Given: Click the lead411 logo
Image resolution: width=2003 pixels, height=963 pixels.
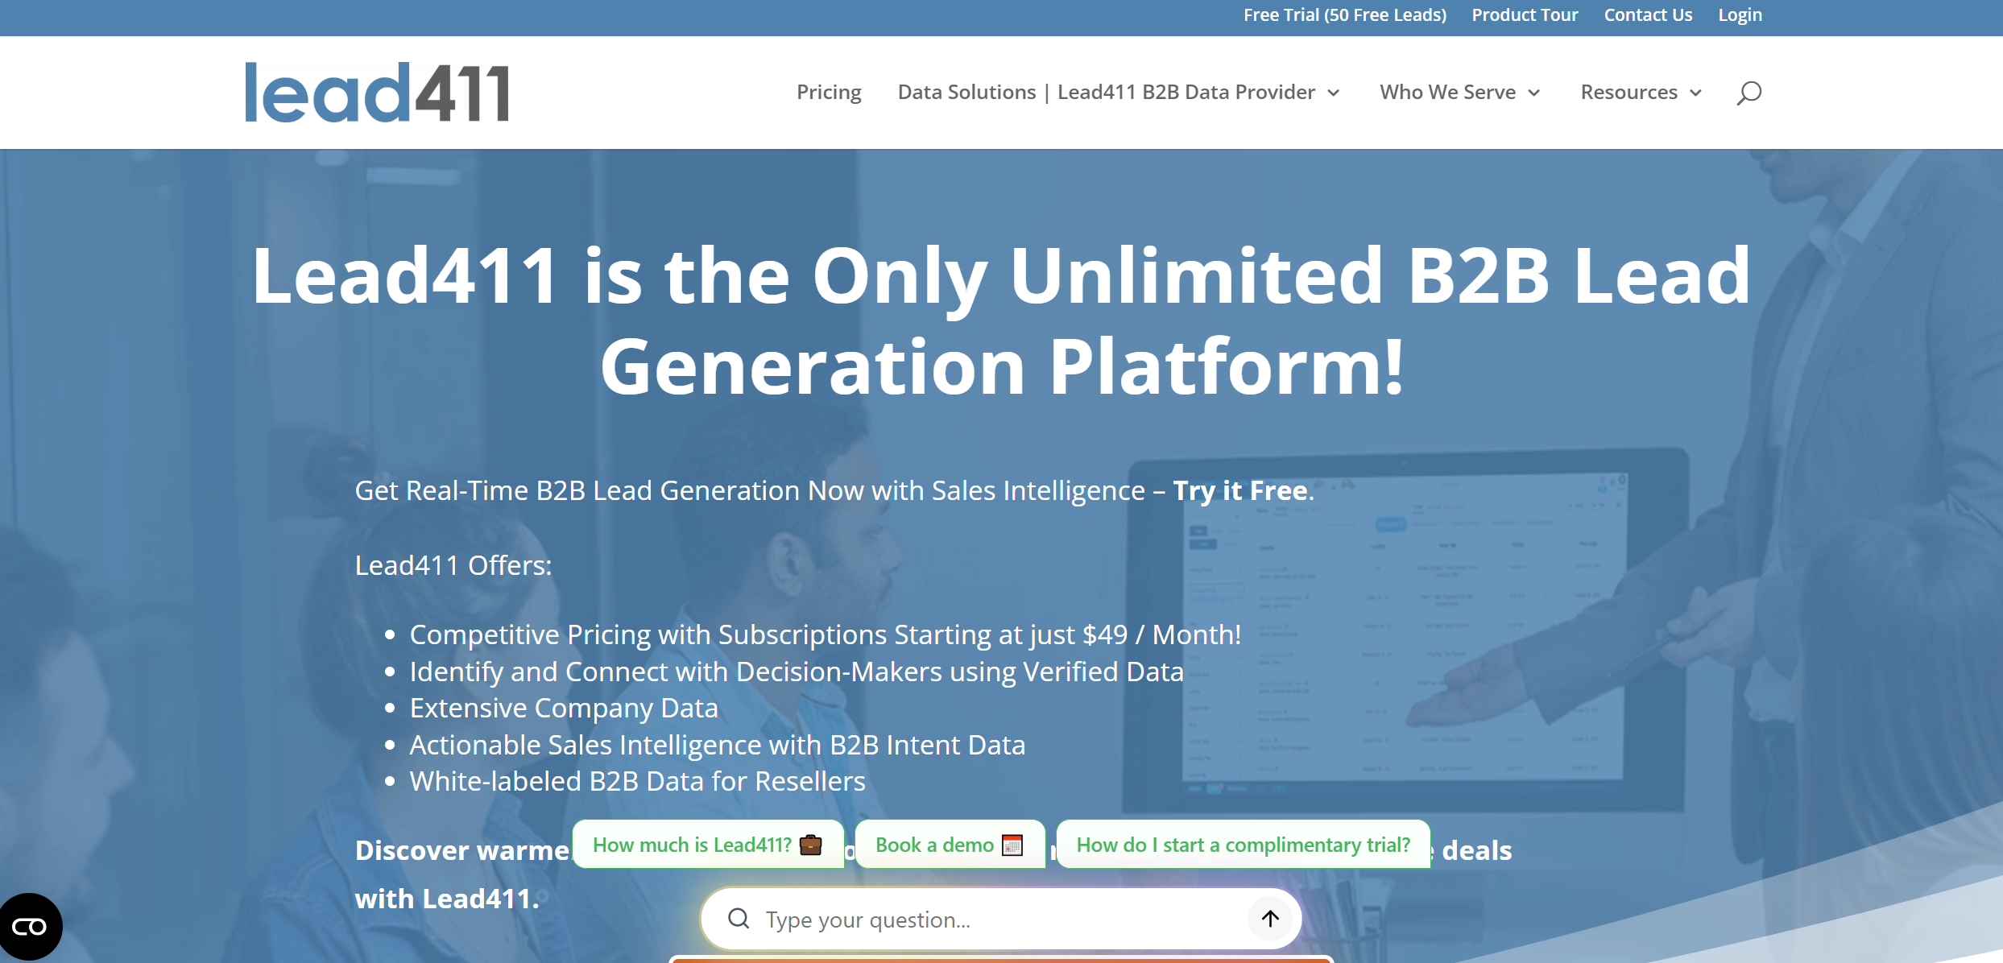Looking at the screenshot, I should [377, 92].
